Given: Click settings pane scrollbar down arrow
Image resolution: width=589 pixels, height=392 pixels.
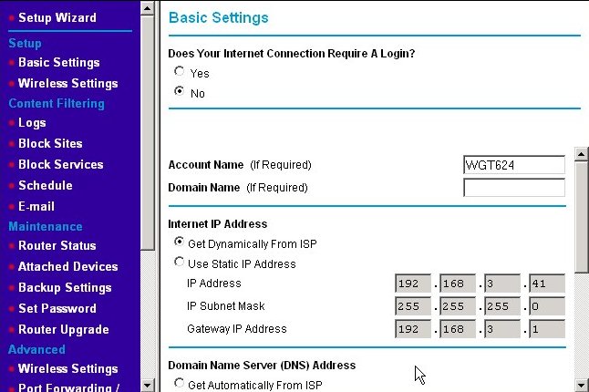Looking at the screenshot, I should pos(582,386).
